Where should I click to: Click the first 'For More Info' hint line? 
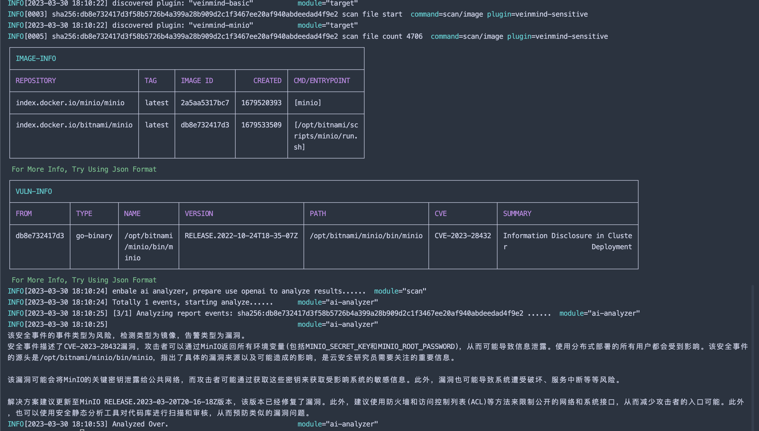pos(84,169)
